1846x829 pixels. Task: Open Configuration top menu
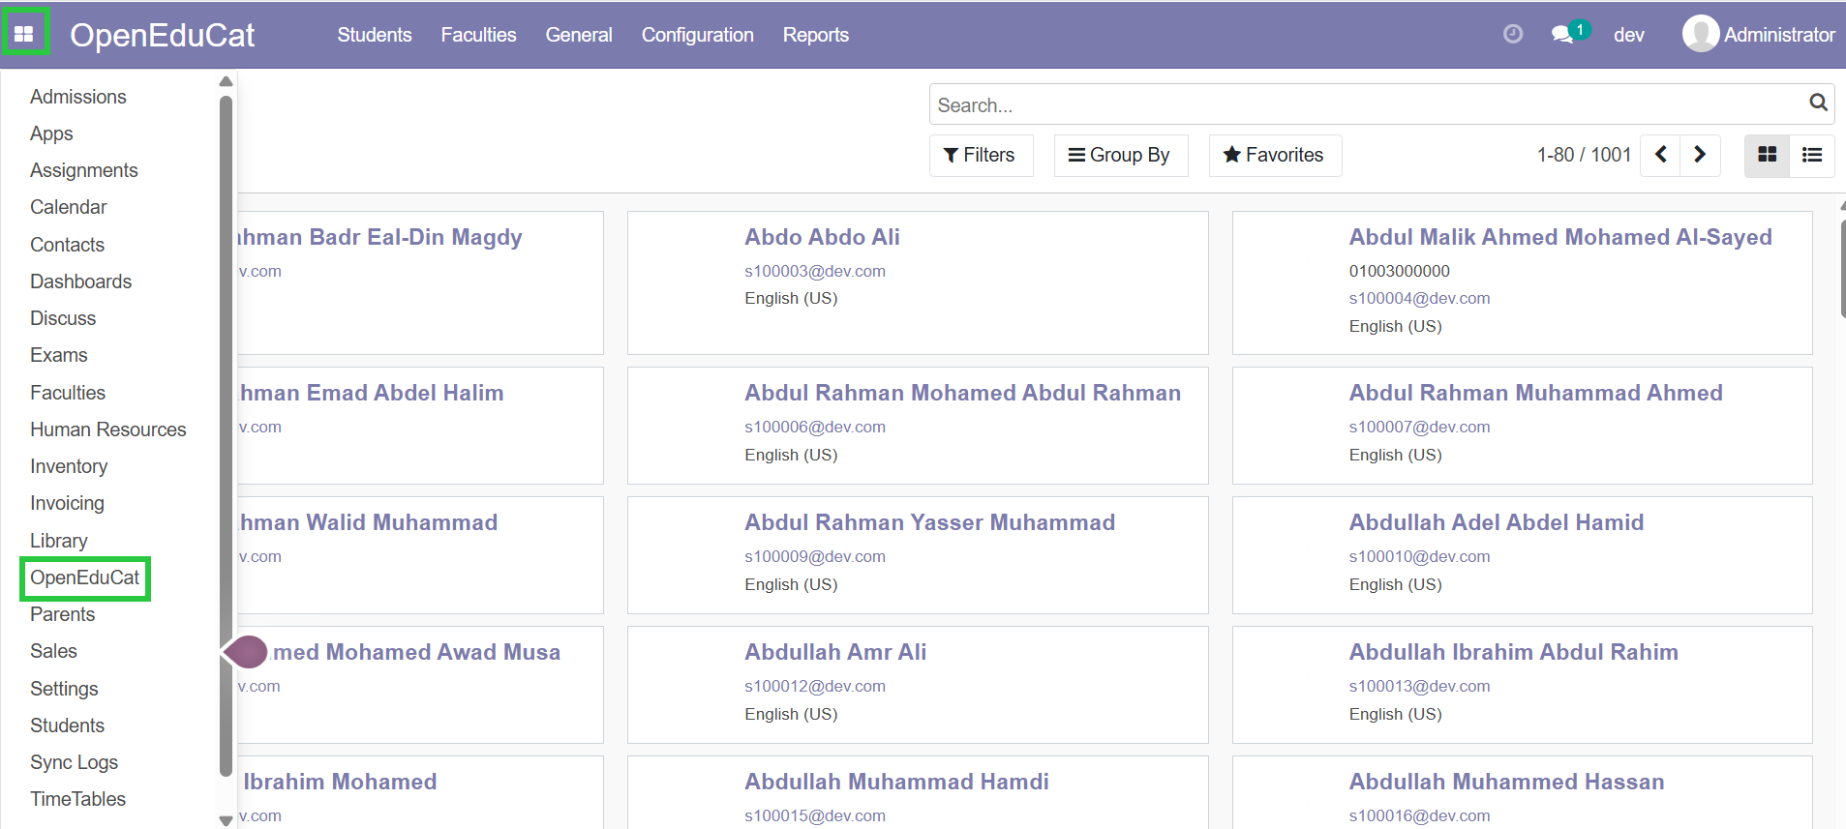click(697, 35)
